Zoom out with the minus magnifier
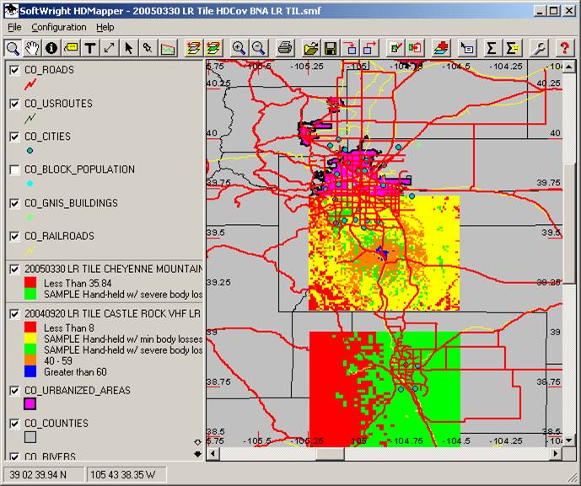Image resolution: width=581 pixels, height=486 pixels. 258,48
